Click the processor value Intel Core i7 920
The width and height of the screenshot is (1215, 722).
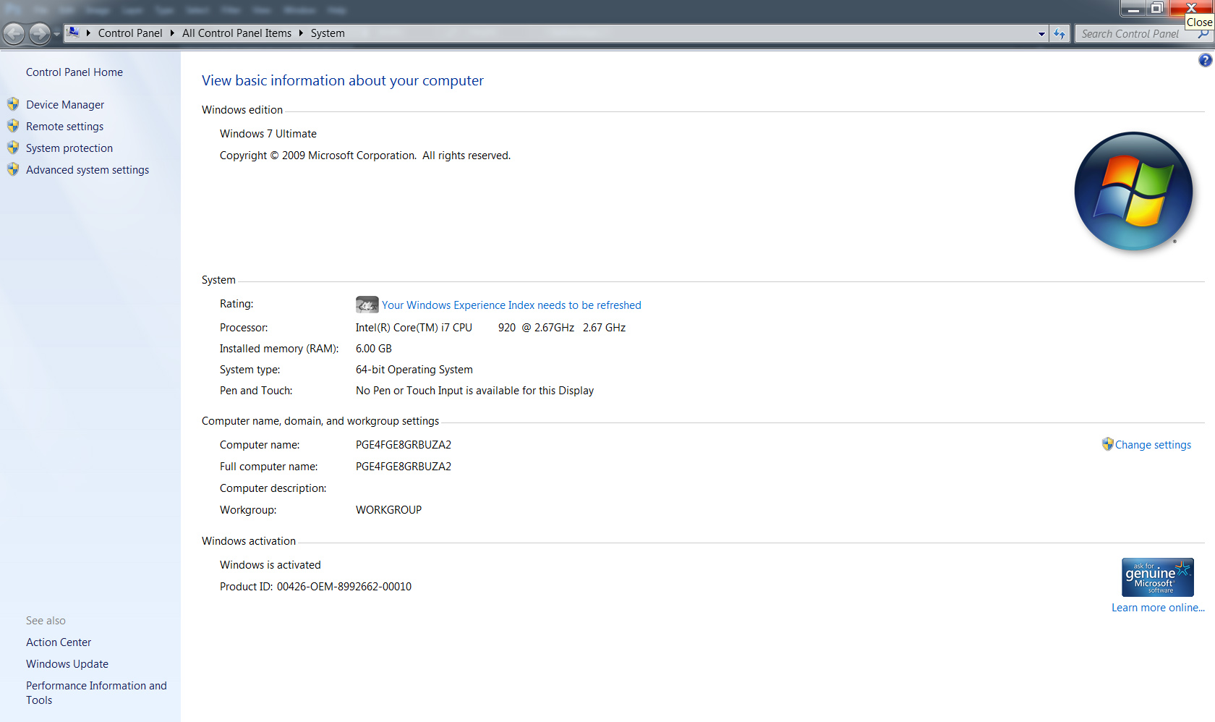(x=490, y=328)
